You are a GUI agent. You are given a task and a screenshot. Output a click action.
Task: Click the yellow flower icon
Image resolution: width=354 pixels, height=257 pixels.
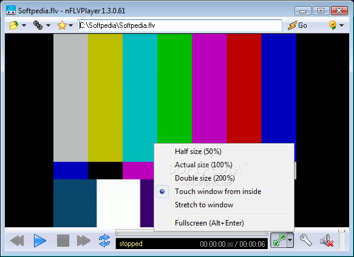pos(333,25)
